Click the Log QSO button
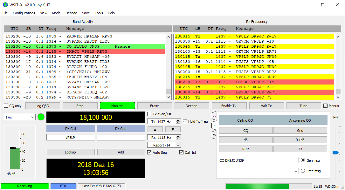 pyautogui.click(x=43, y=106)
